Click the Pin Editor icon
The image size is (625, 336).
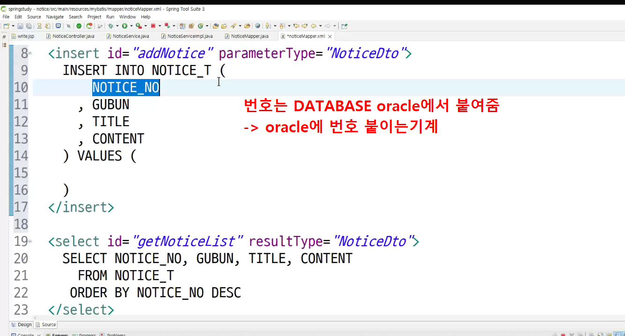344,26
